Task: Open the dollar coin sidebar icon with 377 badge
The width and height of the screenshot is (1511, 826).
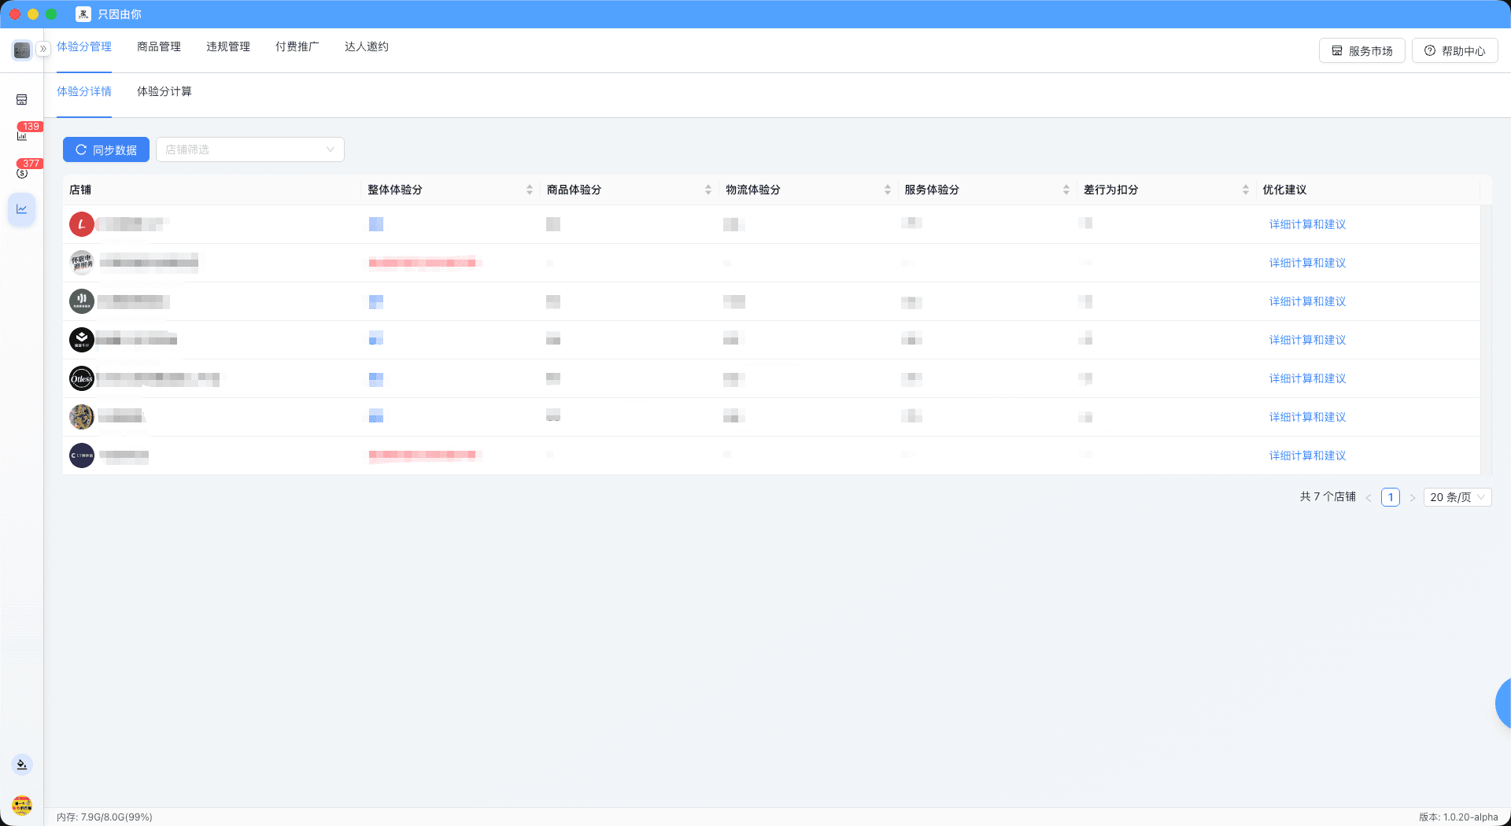Action: tap(22, 173)
